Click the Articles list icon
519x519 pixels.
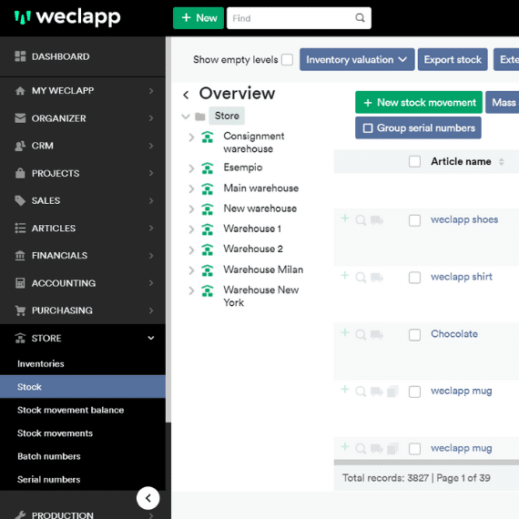click(x=20, y=228)
